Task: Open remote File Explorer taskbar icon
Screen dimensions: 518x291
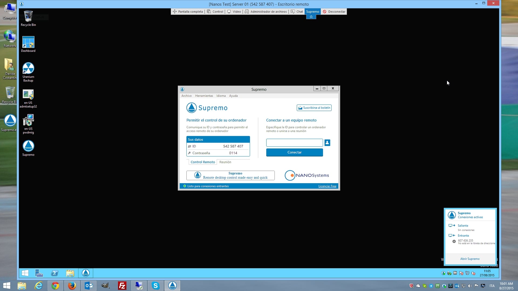Action: pos(70,273)
